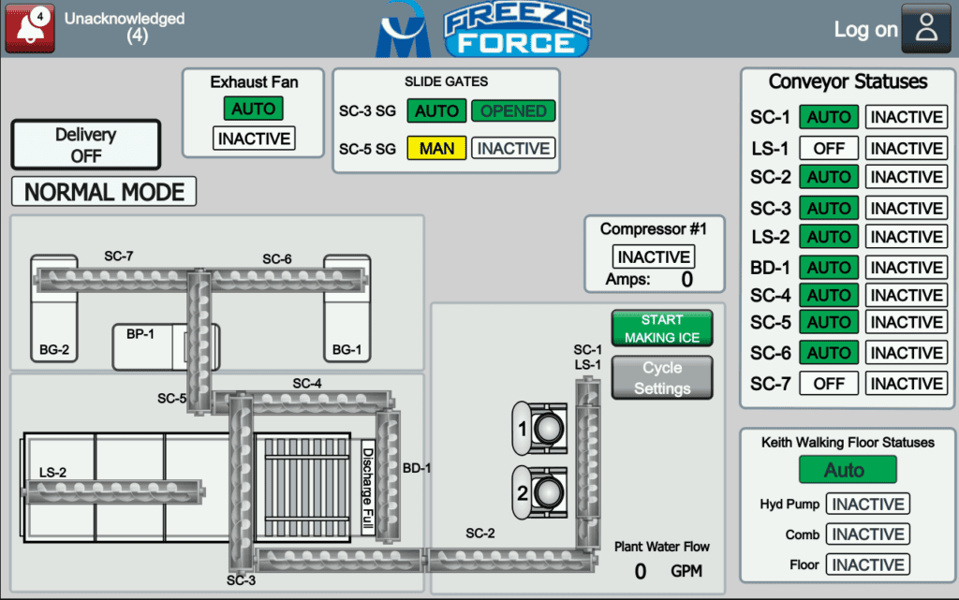Click the Log on user icon
This screenshot has height=600, width=959.
coord(926,28)
